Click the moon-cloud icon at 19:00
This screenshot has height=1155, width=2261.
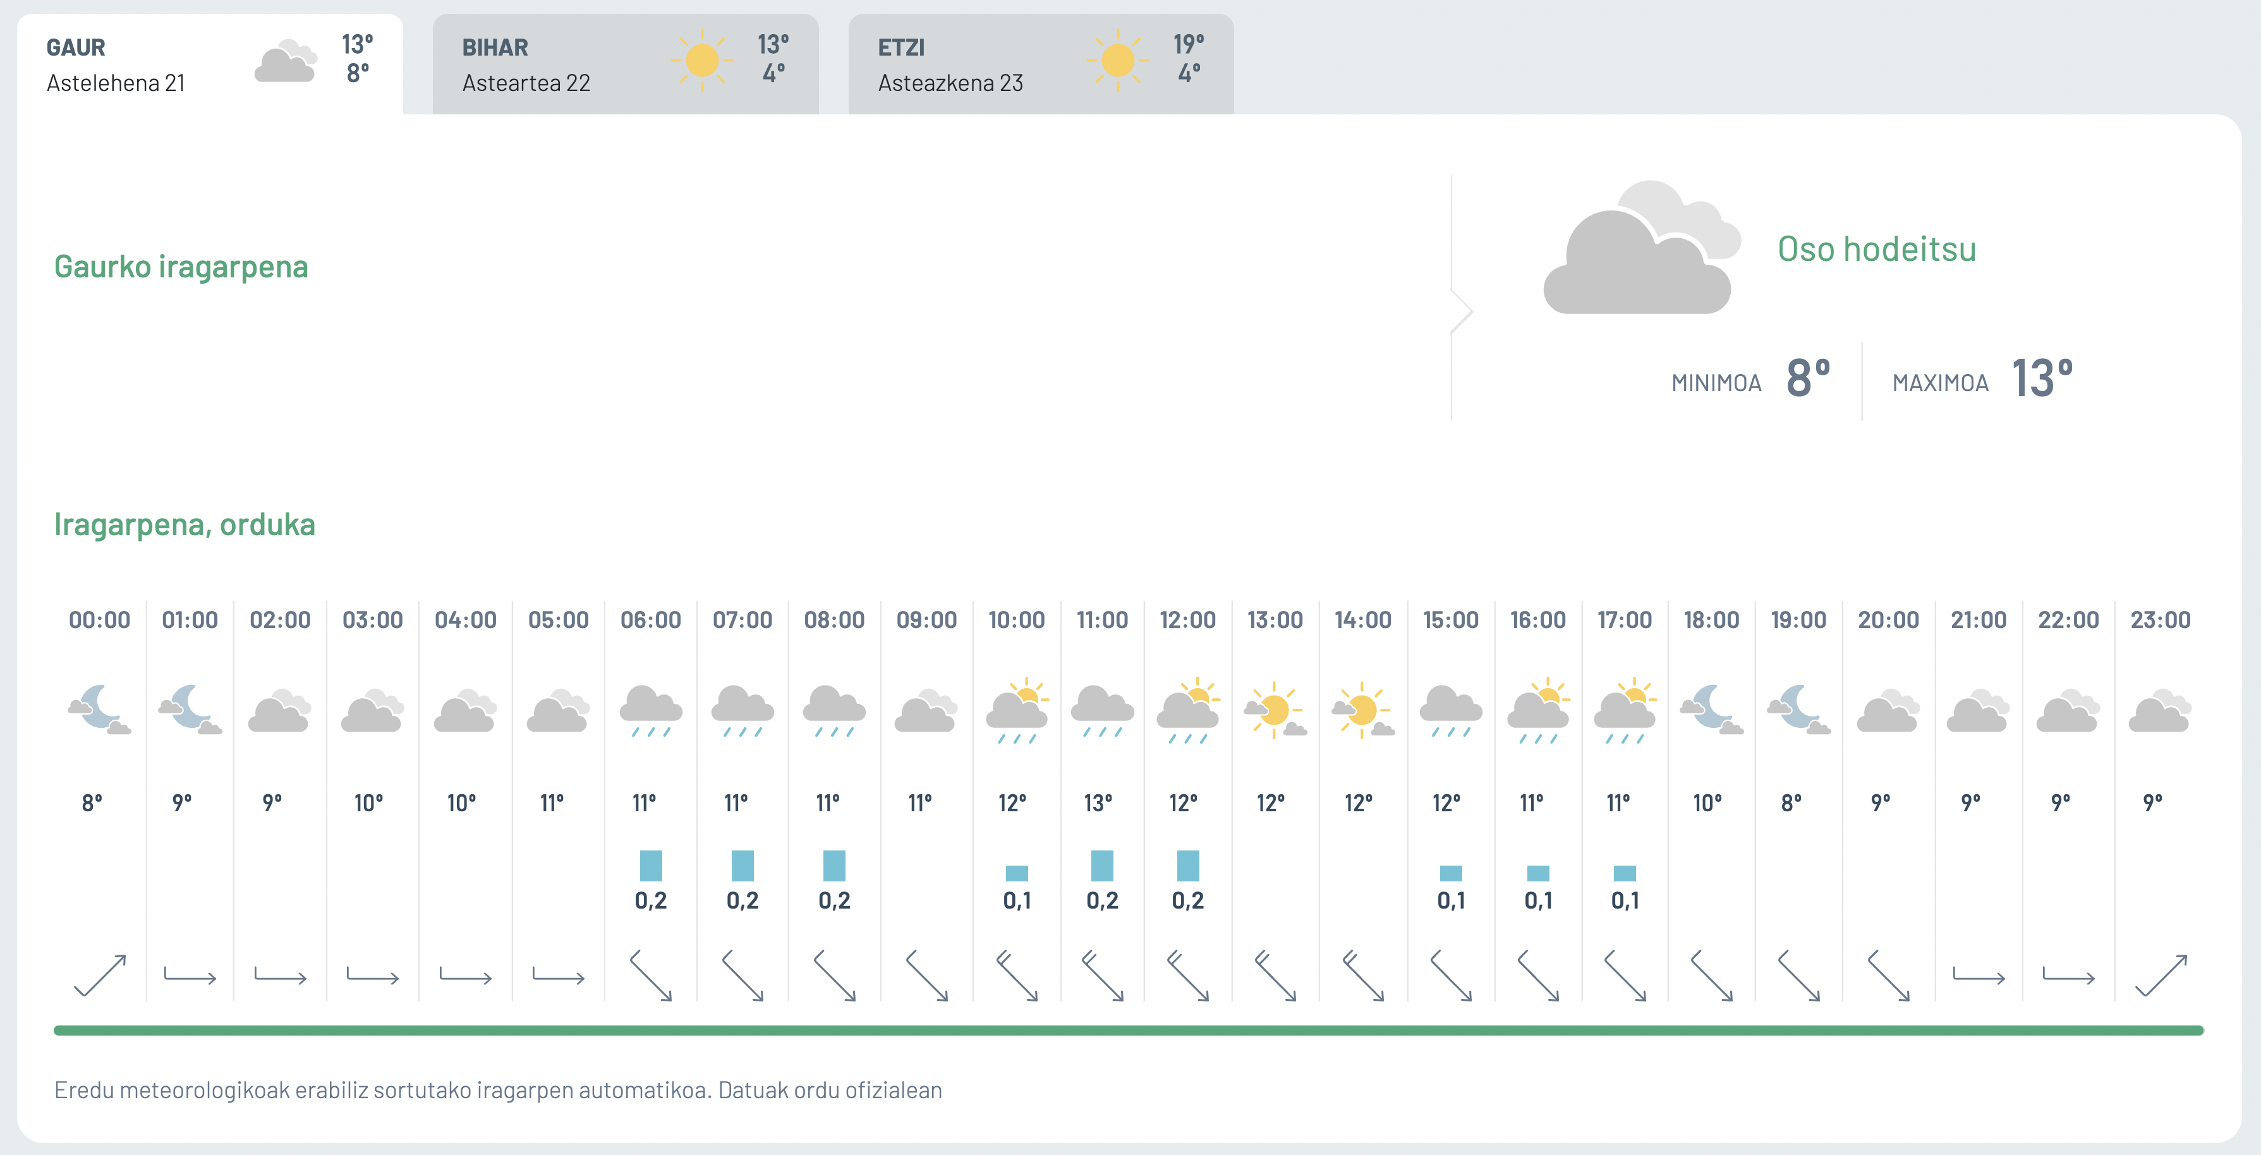coord(1798,708)
